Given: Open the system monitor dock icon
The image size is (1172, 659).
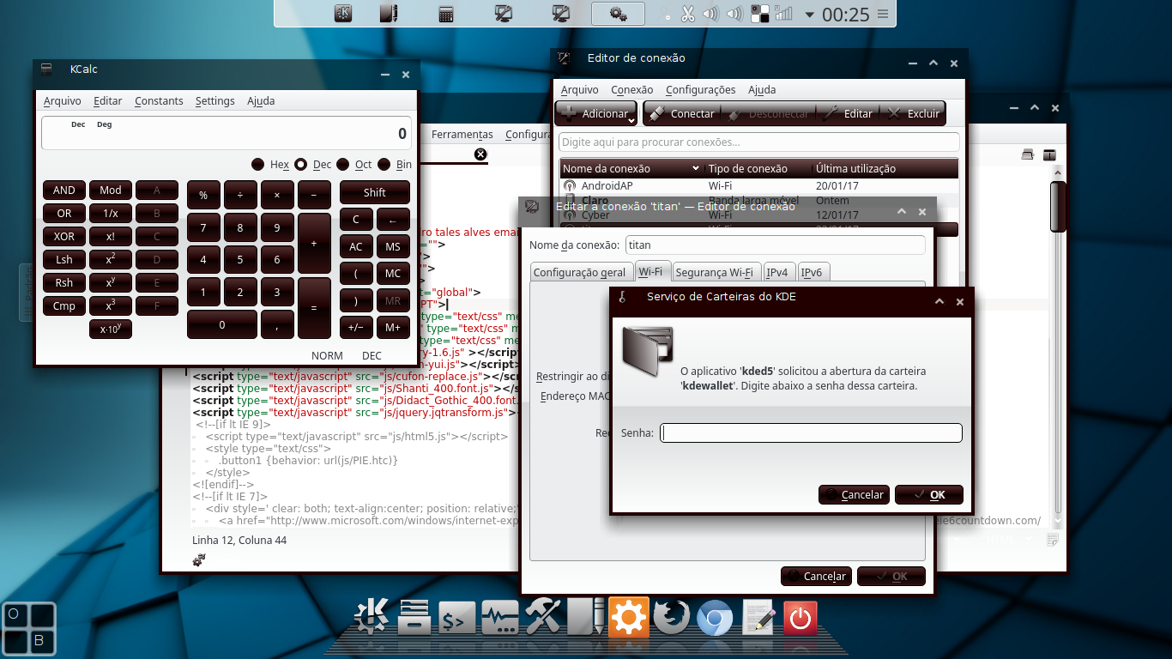Looking at the screenshot, I should pyautogui.click(x=500, y=618).
